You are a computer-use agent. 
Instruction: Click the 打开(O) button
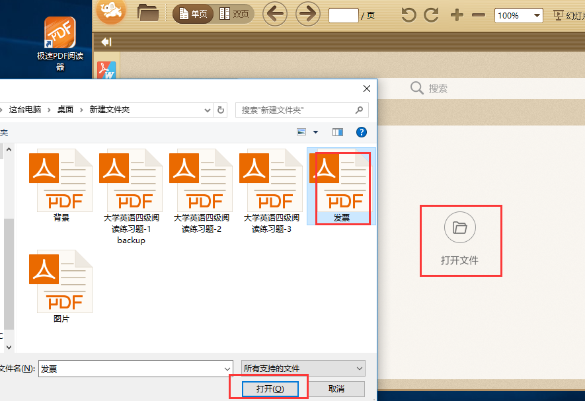point(270,389)
